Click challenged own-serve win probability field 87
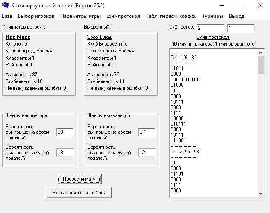This screenshot has height=213, width=270. coord(146,132)
